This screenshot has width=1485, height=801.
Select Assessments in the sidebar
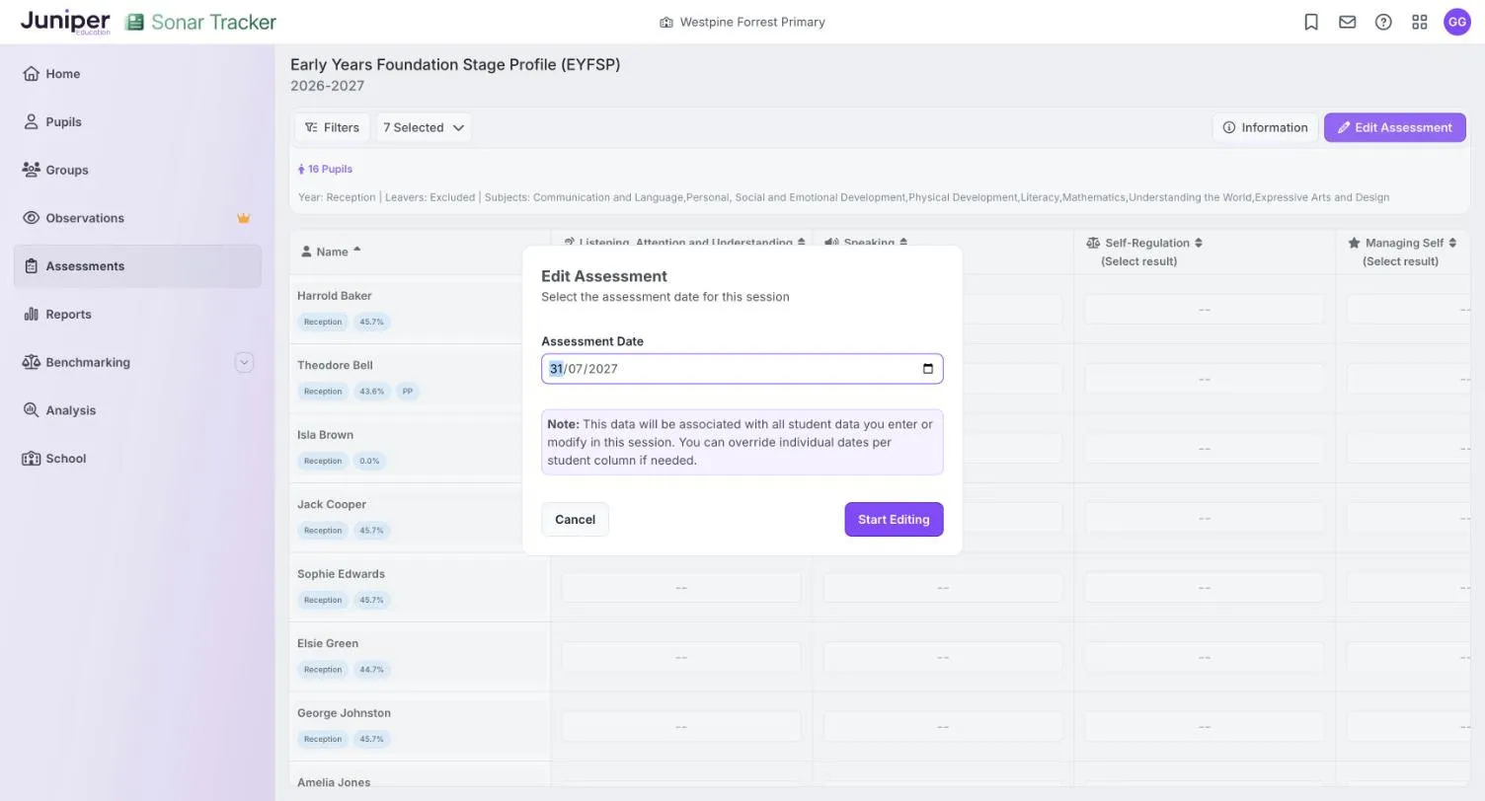(137, 266)
